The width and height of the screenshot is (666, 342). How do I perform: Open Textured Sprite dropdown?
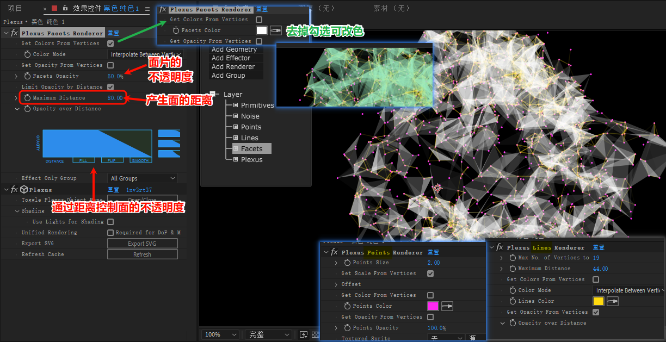[x=447, y=338]
